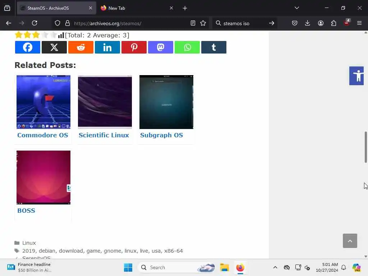
Task: Open the BOSS thumbnail image
Action: (43, 178)
